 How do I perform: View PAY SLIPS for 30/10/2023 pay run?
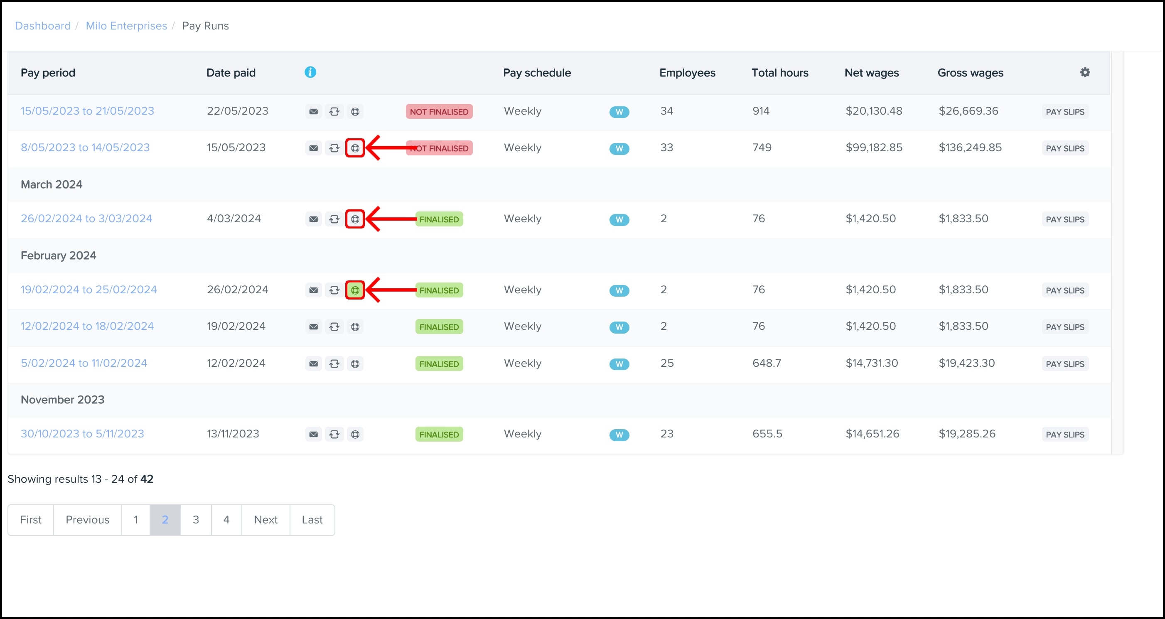click(1065, 435)
